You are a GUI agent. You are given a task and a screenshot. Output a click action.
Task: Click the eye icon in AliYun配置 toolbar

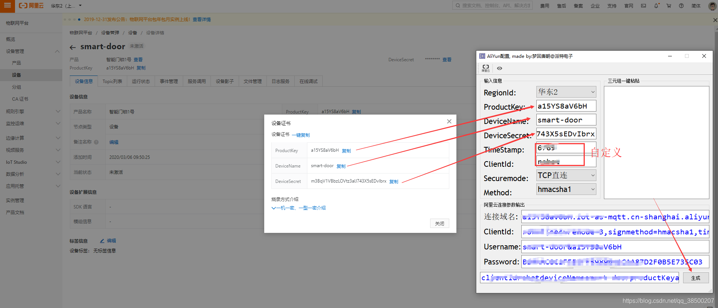click(x=500, y=68)
